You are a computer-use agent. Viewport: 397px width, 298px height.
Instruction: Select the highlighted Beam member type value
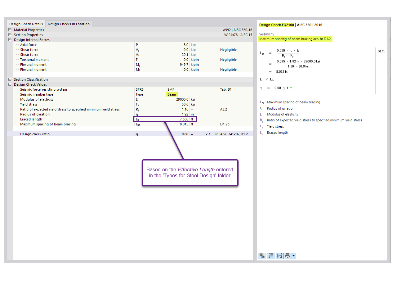pos(172,94)
